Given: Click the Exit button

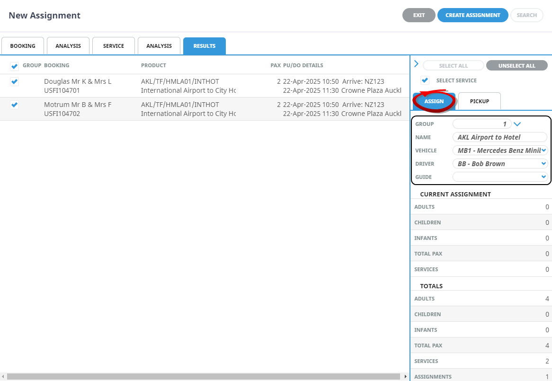Looking at the screenshot, I should pos(418,15).
